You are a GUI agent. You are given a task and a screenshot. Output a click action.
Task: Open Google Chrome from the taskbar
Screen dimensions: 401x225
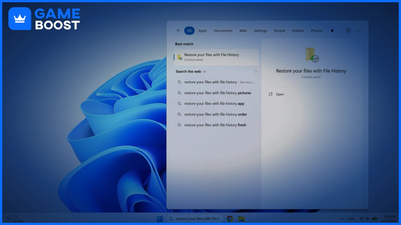coord(230,219)
